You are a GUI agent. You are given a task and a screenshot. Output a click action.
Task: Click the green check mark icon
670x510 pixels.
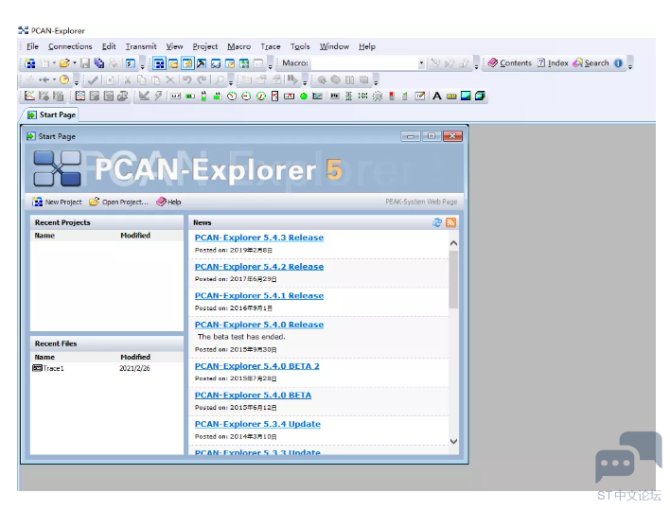point(93,79)
